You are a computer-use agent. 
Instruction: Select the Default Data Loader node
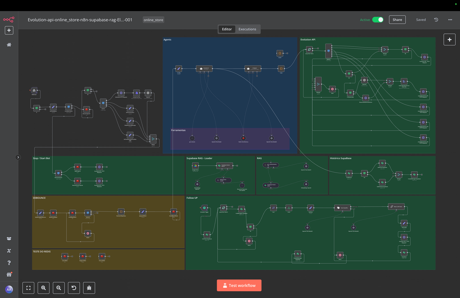tap(223, 180)
